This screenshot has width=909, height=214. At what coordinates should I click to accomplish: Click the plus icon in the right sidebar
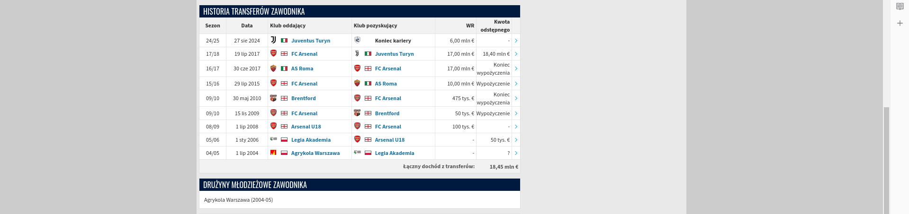pos(900,23)
